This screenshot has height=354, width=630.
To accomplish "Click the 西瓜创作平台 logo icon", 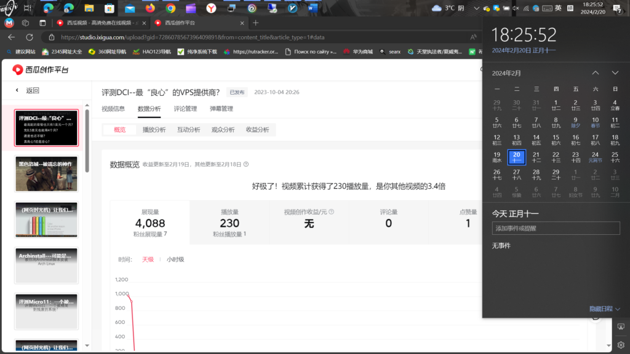I will (18, 69).
